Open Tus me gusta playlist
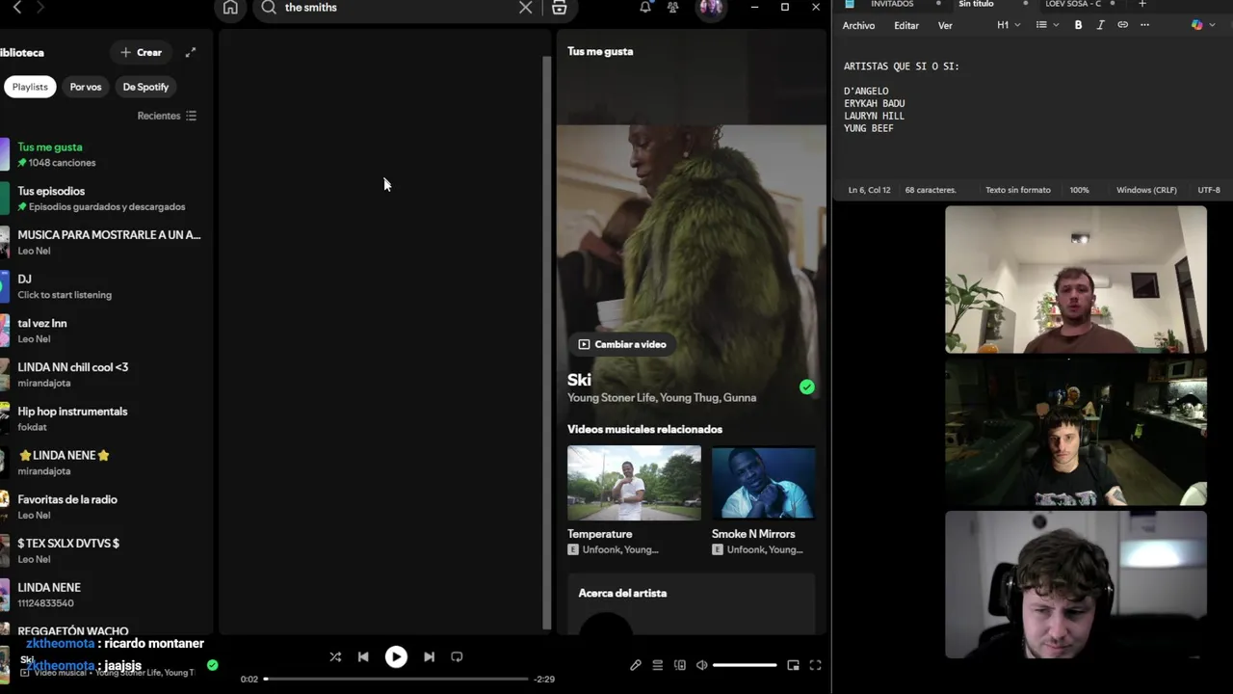 click(106, 154)
